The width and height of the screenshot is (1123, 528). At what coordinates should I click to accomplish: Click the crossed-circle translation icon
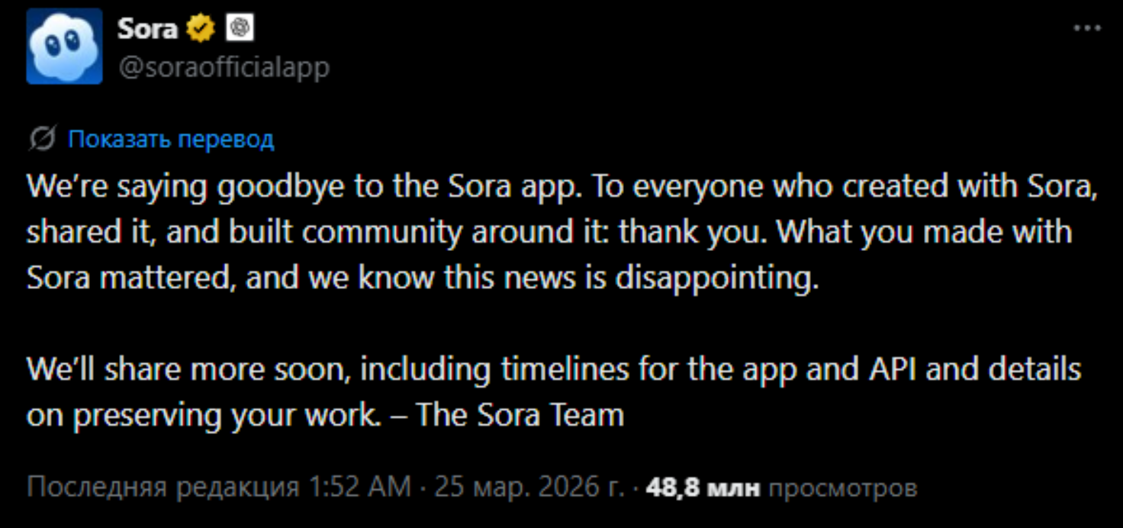pyautogui.click(x=42, y=140)
